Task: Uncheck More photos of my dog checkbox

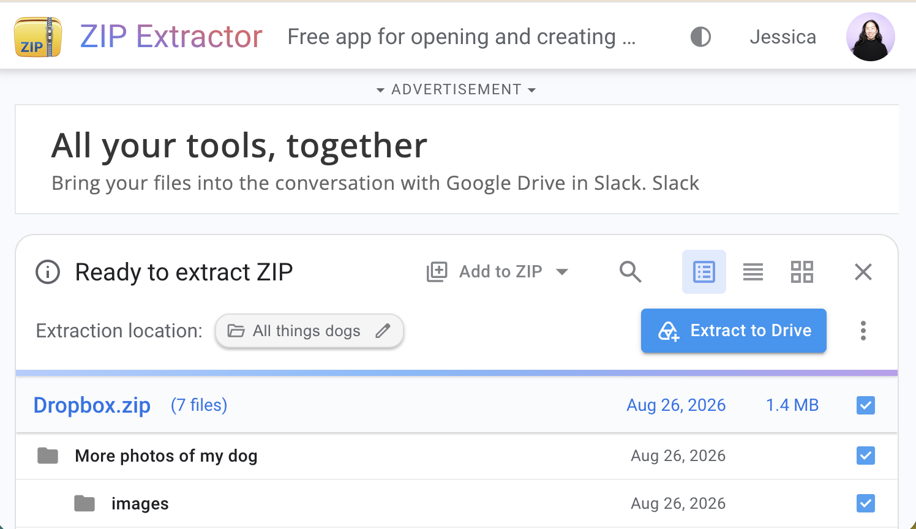Action: point(866,456)
